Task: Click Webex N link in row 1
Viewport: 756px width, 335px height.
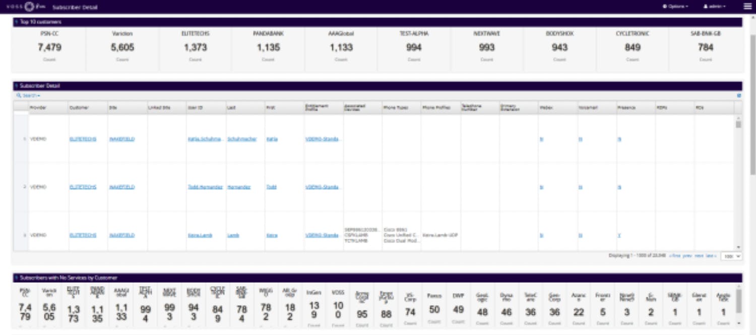Action: [x=541, y=139]
